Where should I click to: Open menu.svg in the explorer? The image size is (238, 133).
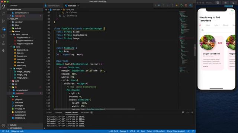21,59
